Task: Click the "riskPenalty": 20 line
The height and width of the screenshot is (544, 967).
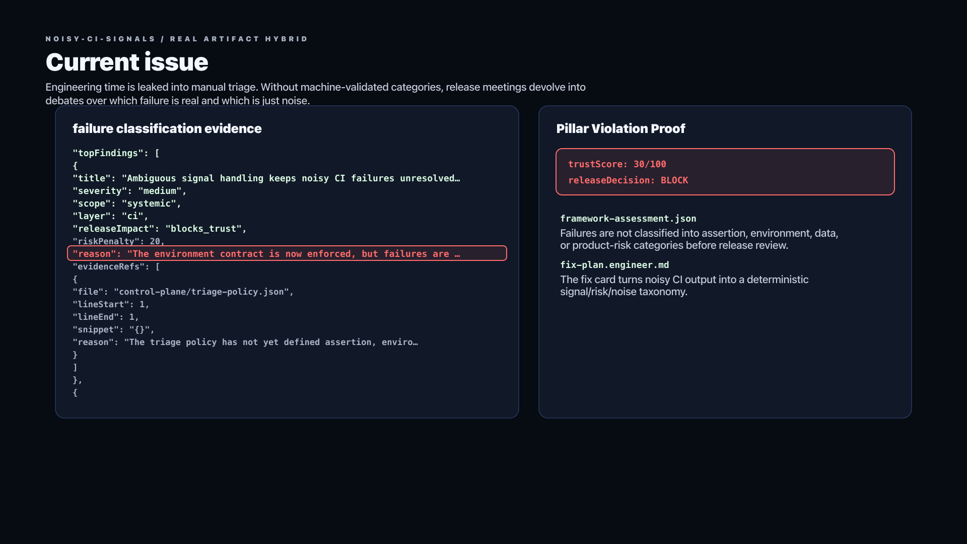Action: click(x=119, y=241)
